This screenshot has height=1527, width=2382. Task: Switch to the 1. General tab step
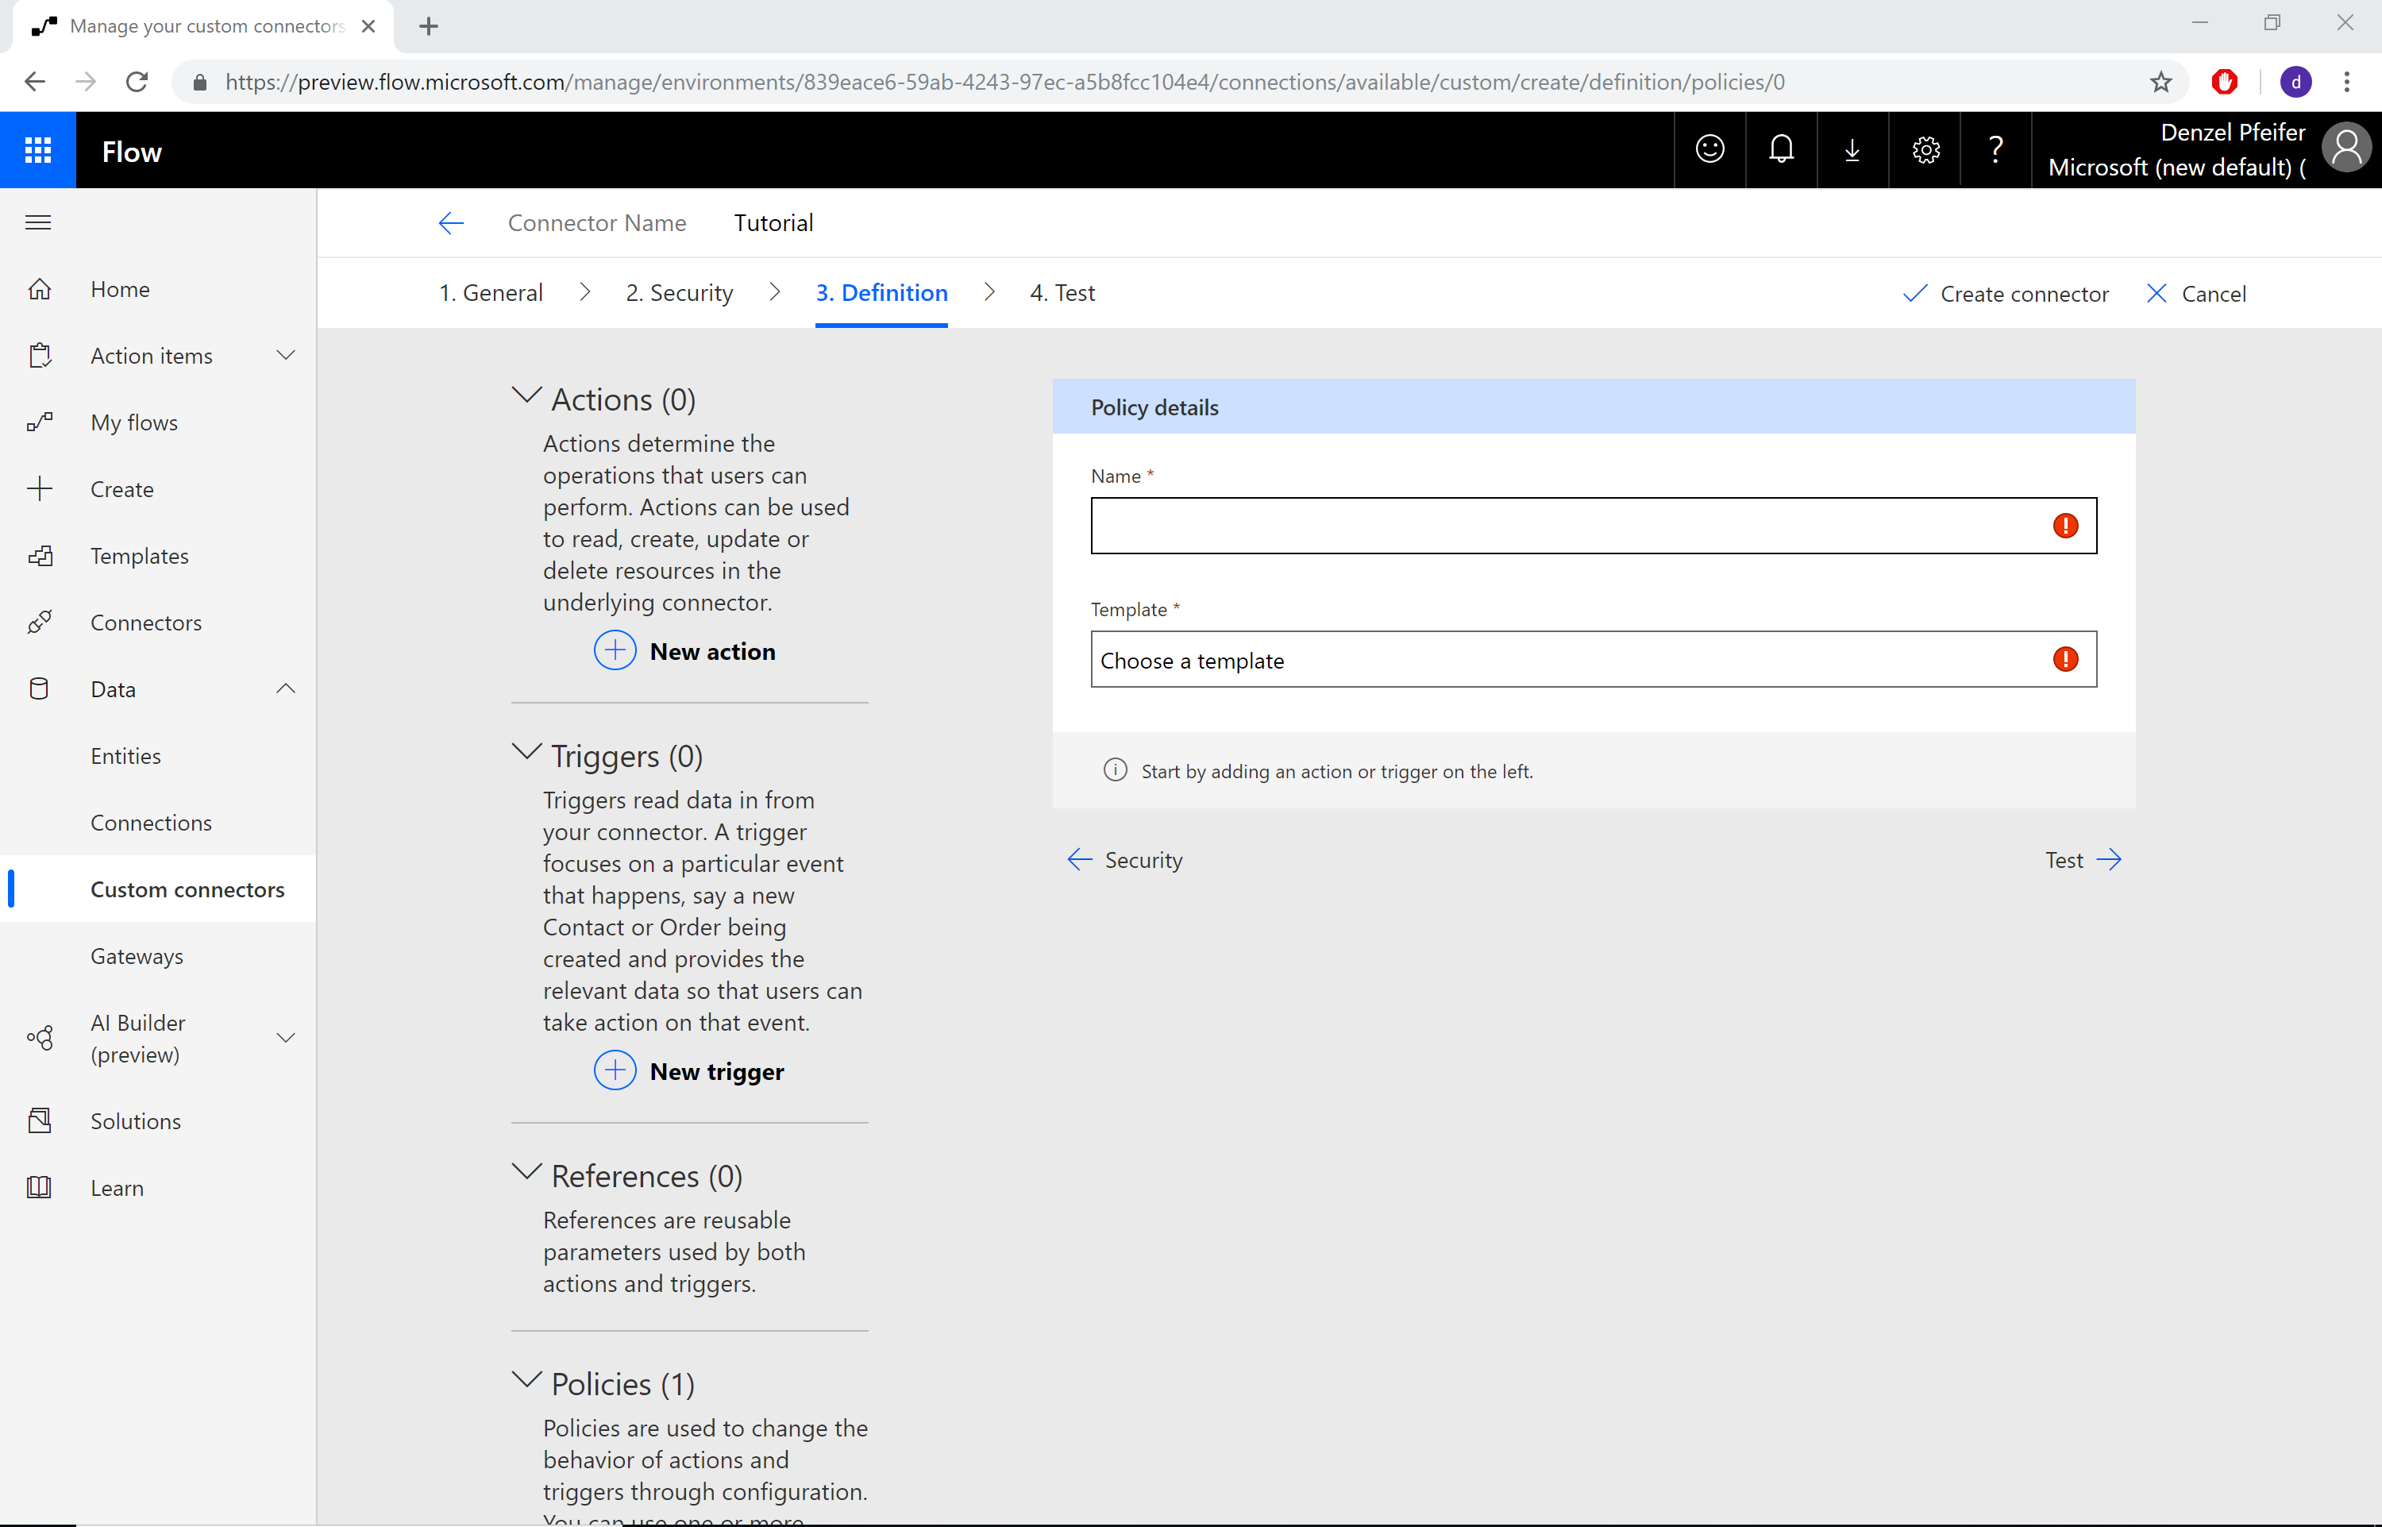(x=490, y=292)
